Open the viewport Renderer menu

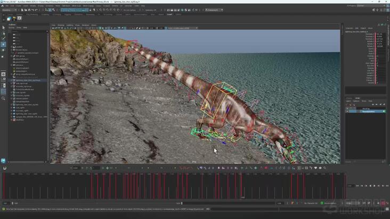click(x=85, y=25)
